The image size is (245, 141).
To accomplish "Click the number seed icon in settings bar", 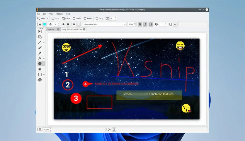I will click(156, 24).
